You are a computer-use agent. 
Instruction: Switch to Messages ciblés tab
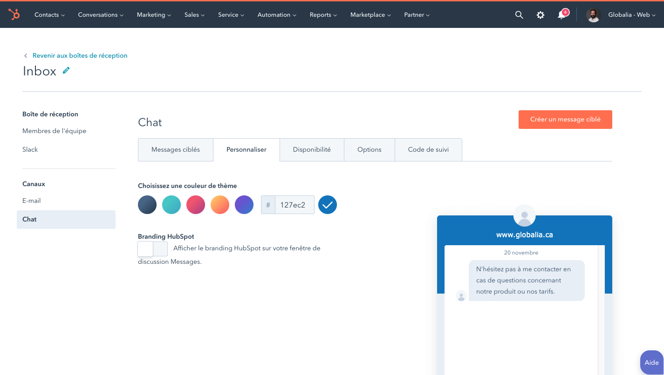click(x=176, y=150)
